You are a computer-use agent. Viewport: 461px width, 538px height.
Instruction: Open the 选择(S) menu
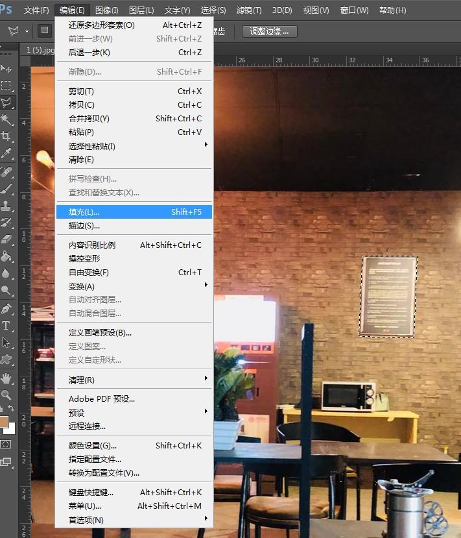(x=213, y=10)
